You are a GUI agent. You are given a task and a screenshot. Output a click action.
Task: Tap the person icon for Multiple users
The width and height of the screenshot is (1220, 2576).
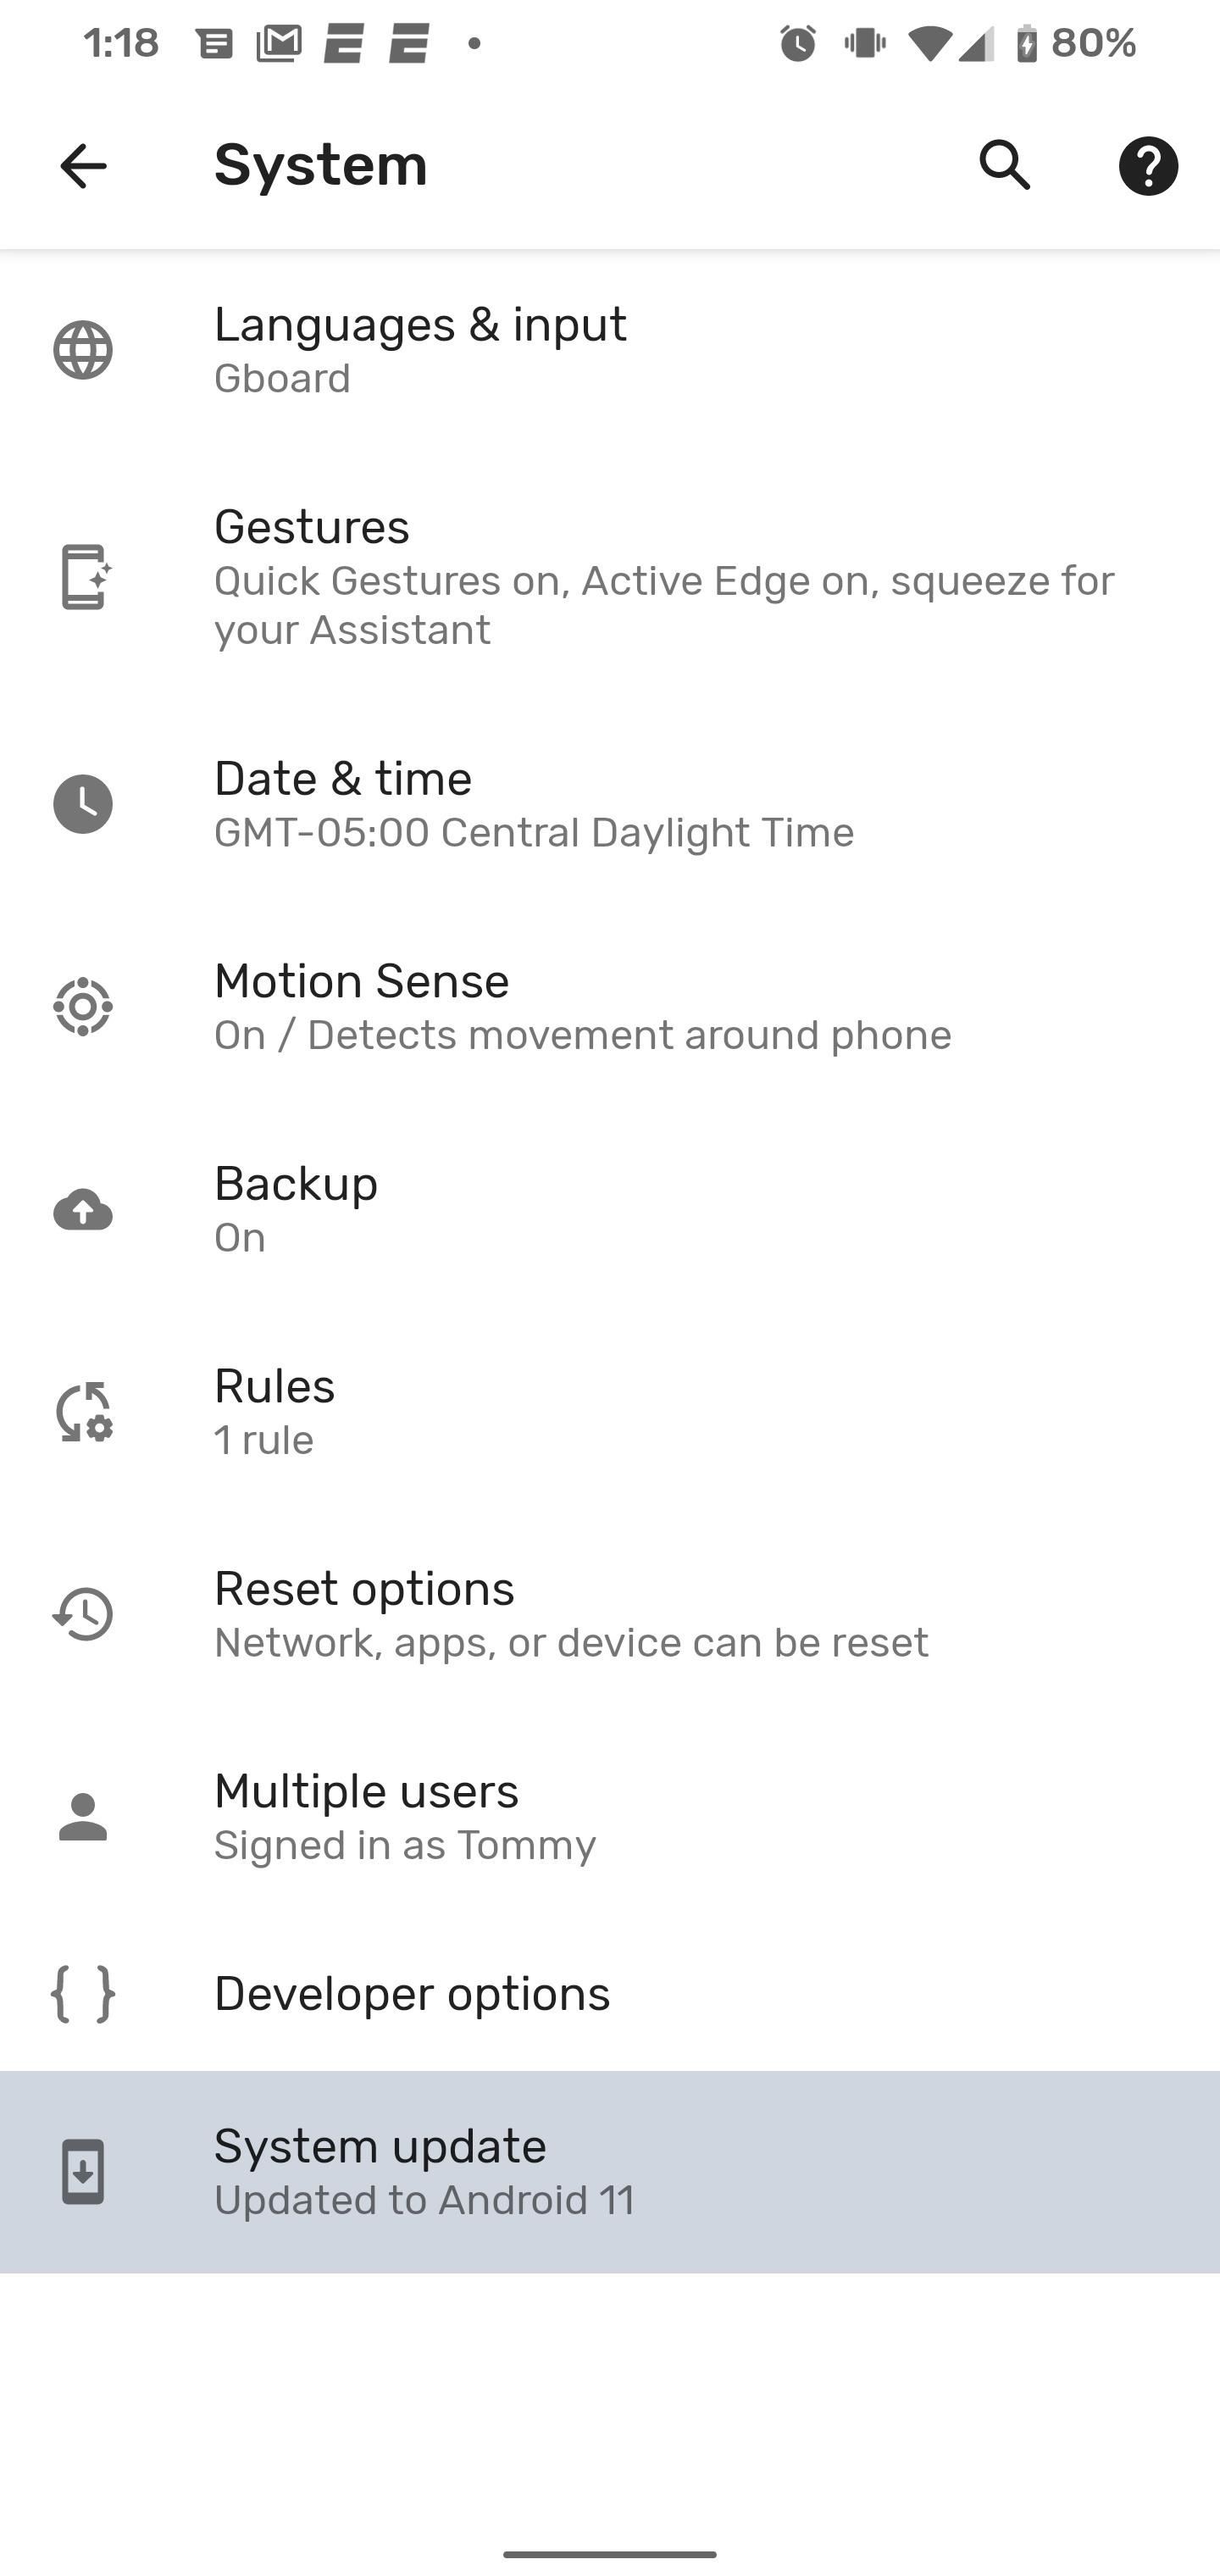(83, 1817)
